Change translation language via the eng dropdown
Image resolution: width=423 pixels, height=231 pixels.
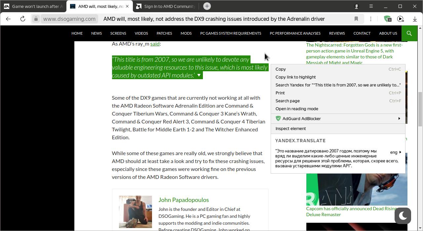(396, 152)
